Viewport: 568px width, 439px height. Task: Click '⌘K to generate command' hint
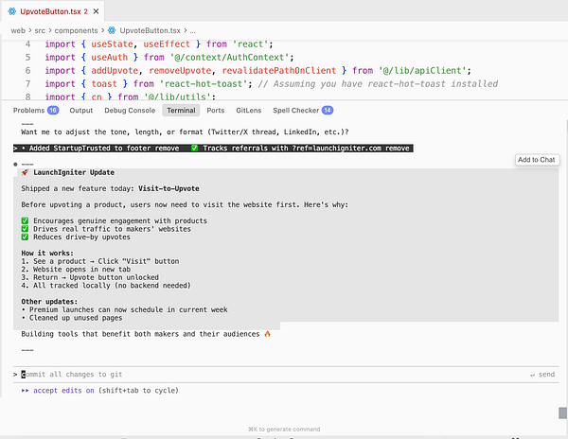click(x=284, y=430)
